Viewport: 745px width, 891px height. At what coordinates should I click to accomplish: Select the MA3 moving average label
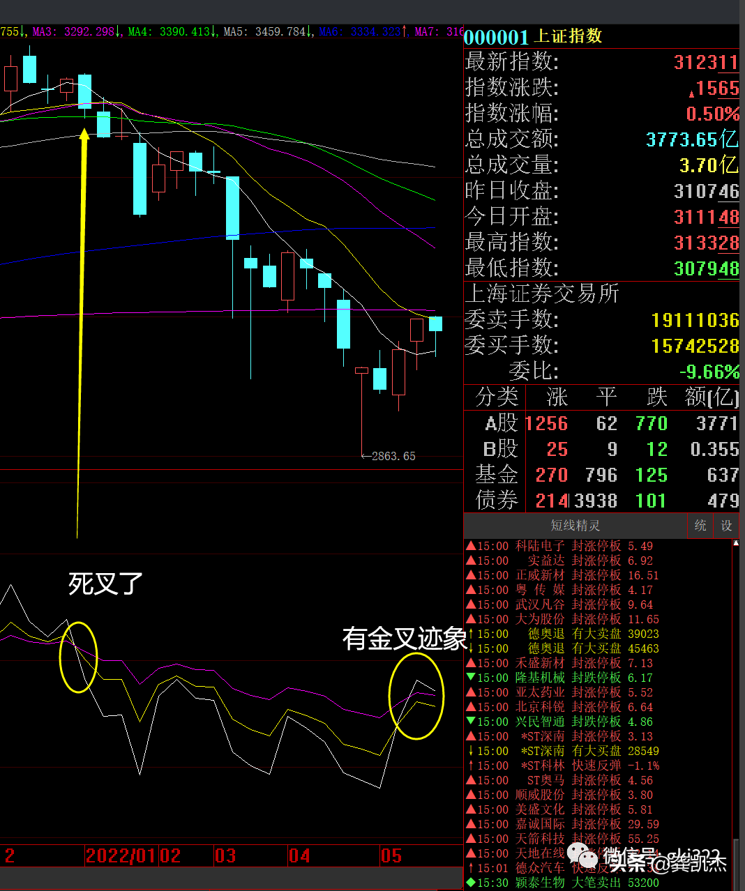coord(73,31)
